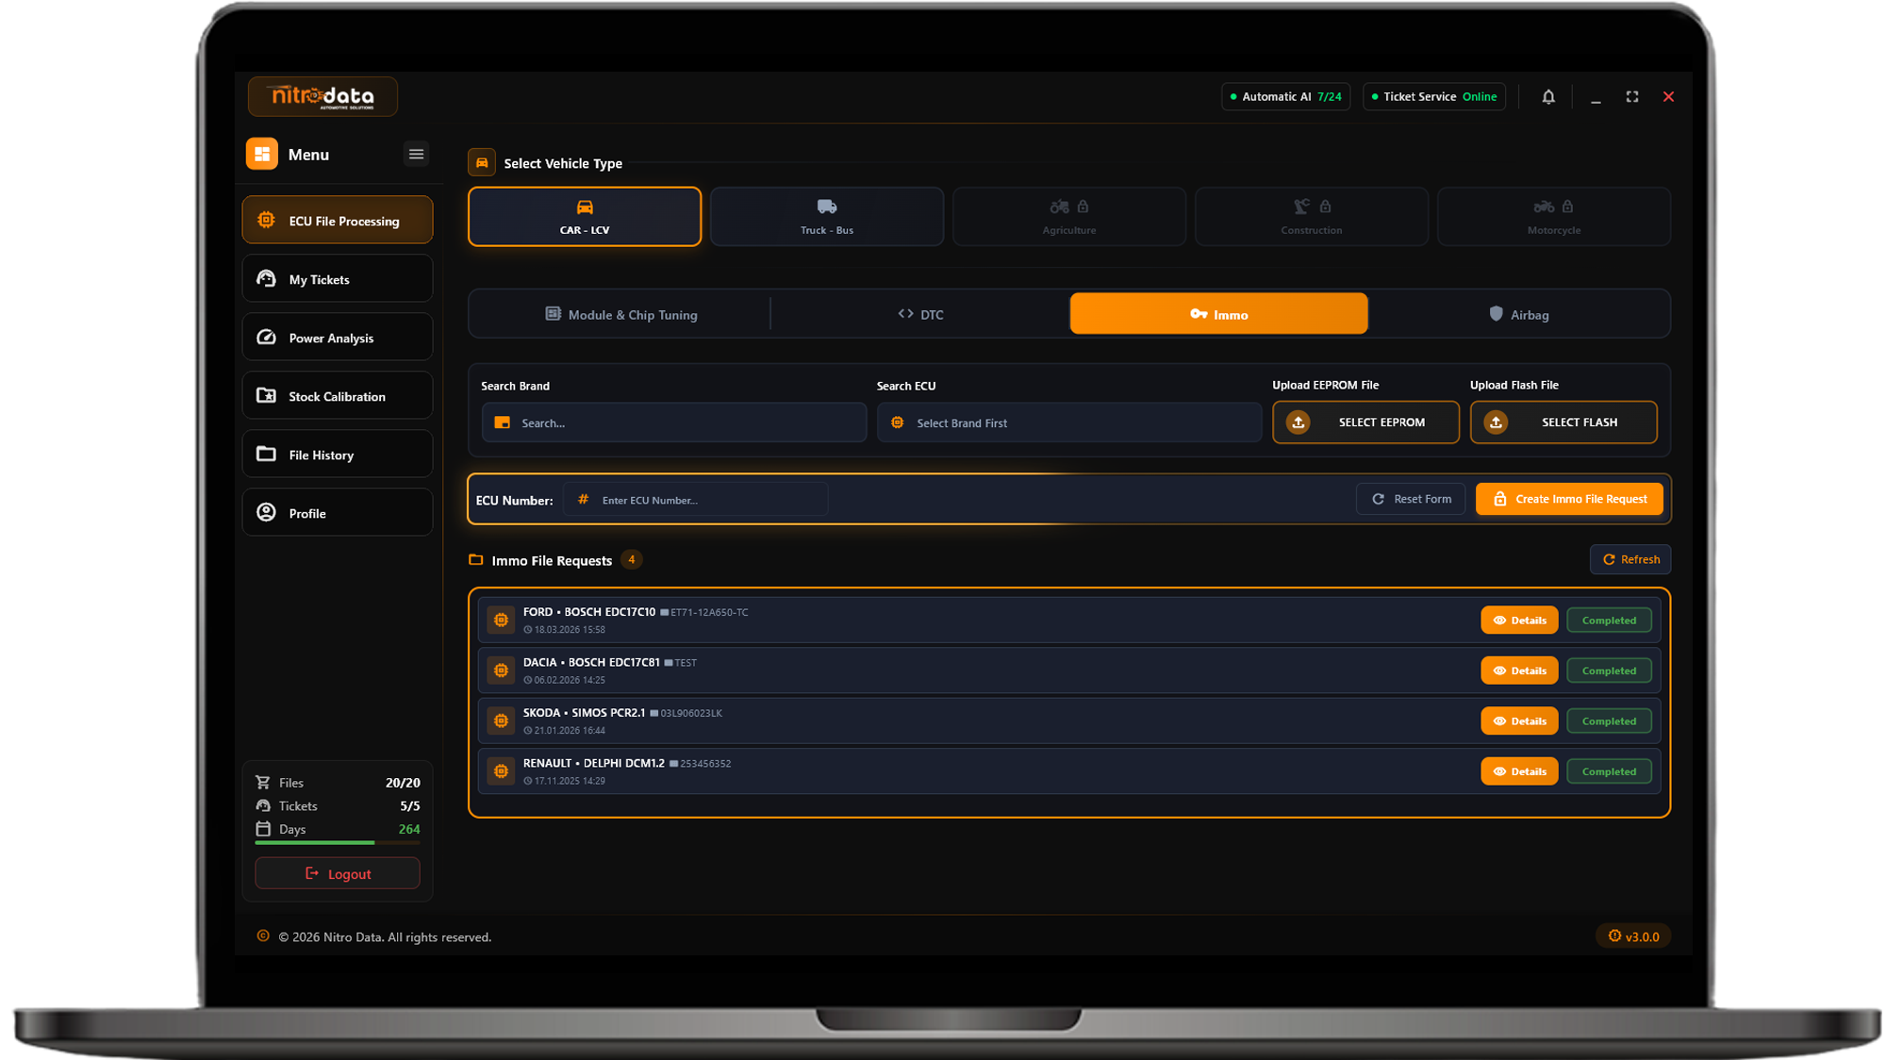Click the Days 264 remaining row

[x=338, y=829]
